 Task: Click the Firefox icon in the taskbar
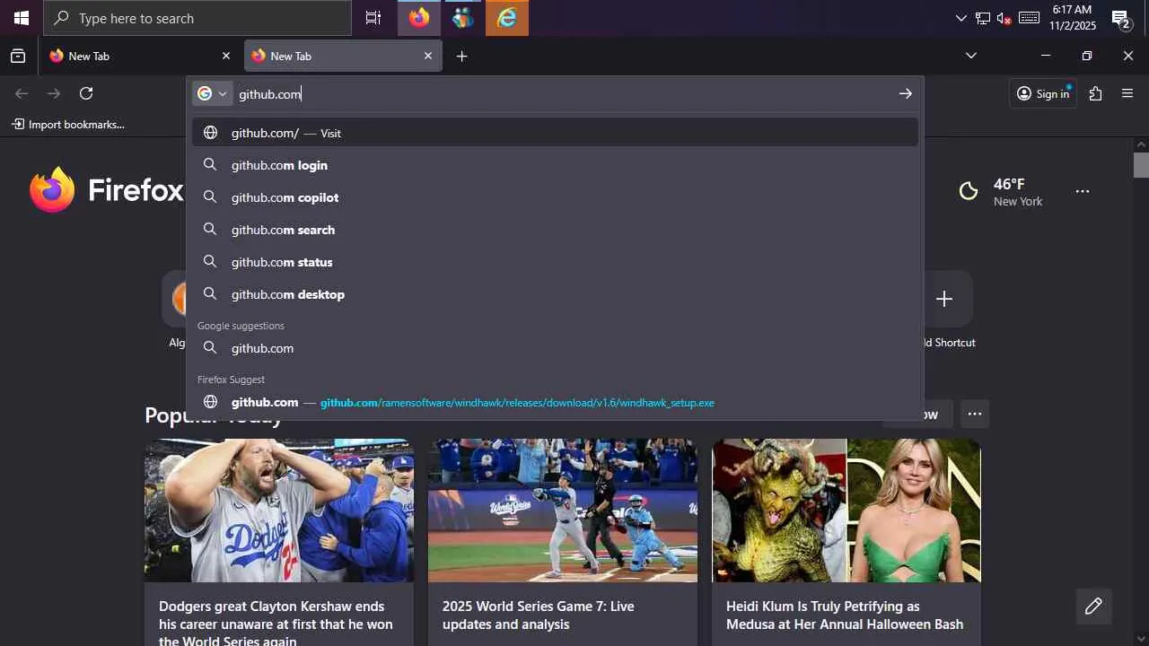coord(419,18)
